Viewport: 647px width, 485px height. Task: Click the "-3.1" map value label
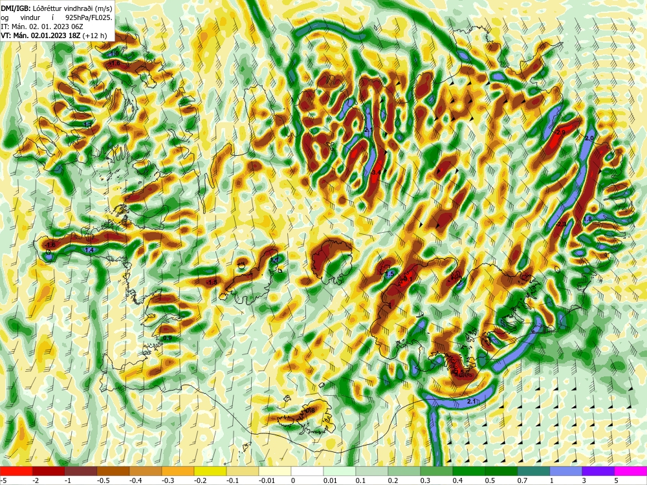click(406, 279)
